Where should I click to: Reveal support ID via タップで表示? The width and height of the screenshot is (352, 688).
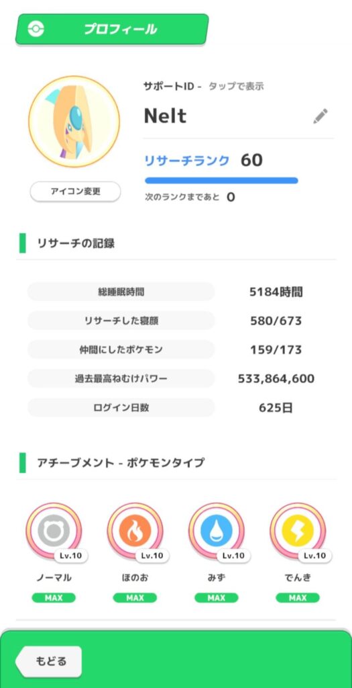(236, 87)
